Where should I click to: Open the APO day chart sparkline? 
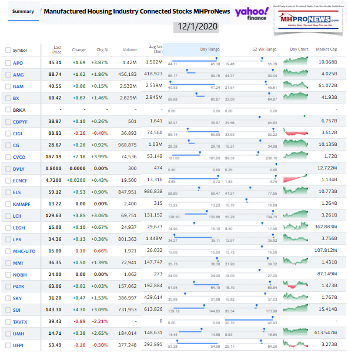296,61
